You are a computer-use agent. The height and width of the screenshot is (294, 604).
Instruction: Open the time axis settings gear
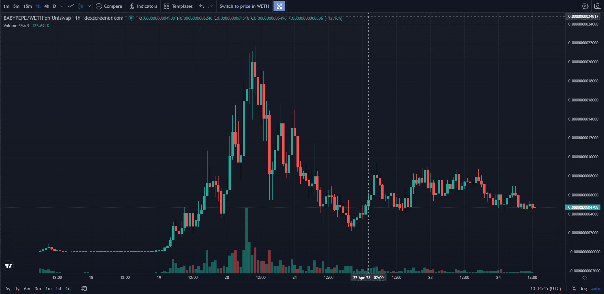[585, 278]
